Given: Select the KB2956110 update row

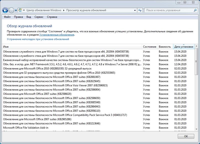Looking at the screenshot, I should coord(98,111).
